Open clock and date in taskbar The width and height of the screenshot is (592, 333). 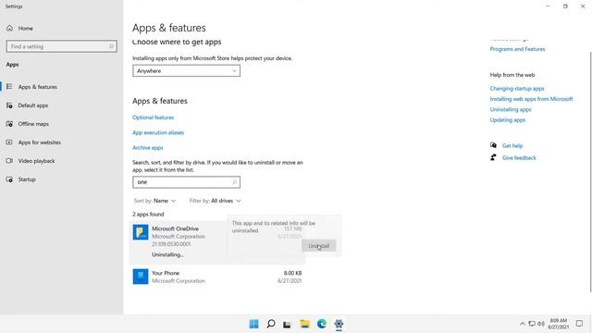pyautogui.click(x=559, y=324)
